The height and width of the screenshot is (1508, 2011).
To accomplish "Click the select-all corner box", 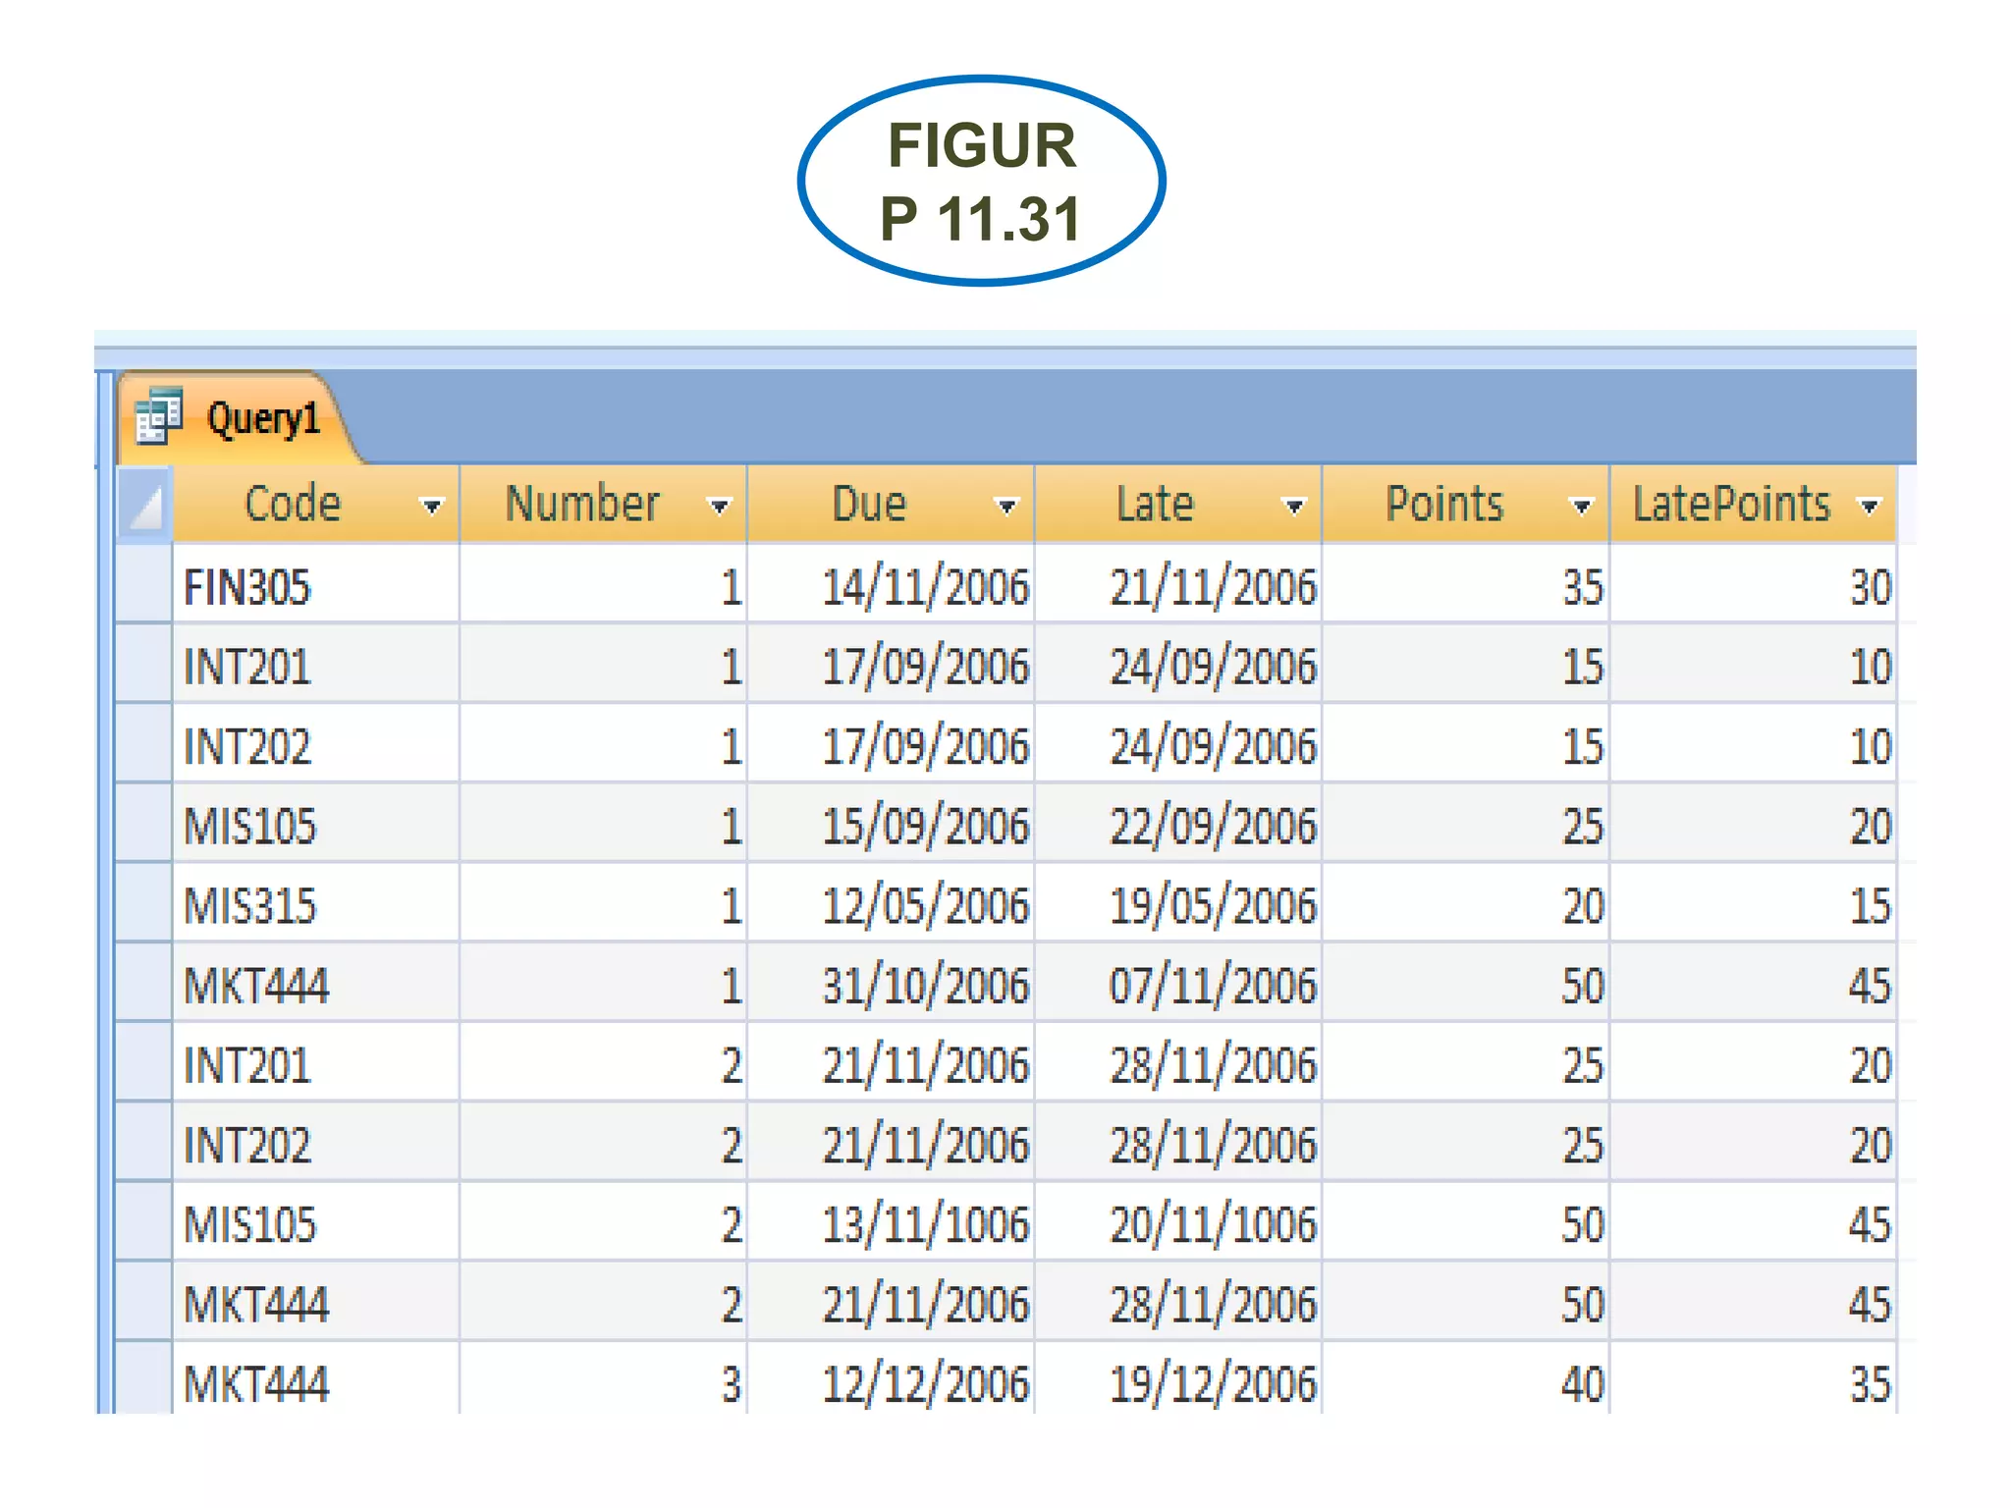I will click(145, 506).
